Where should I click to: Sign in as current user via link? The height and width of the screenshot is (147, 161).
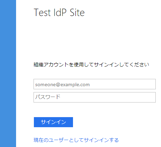pos(76,140)
